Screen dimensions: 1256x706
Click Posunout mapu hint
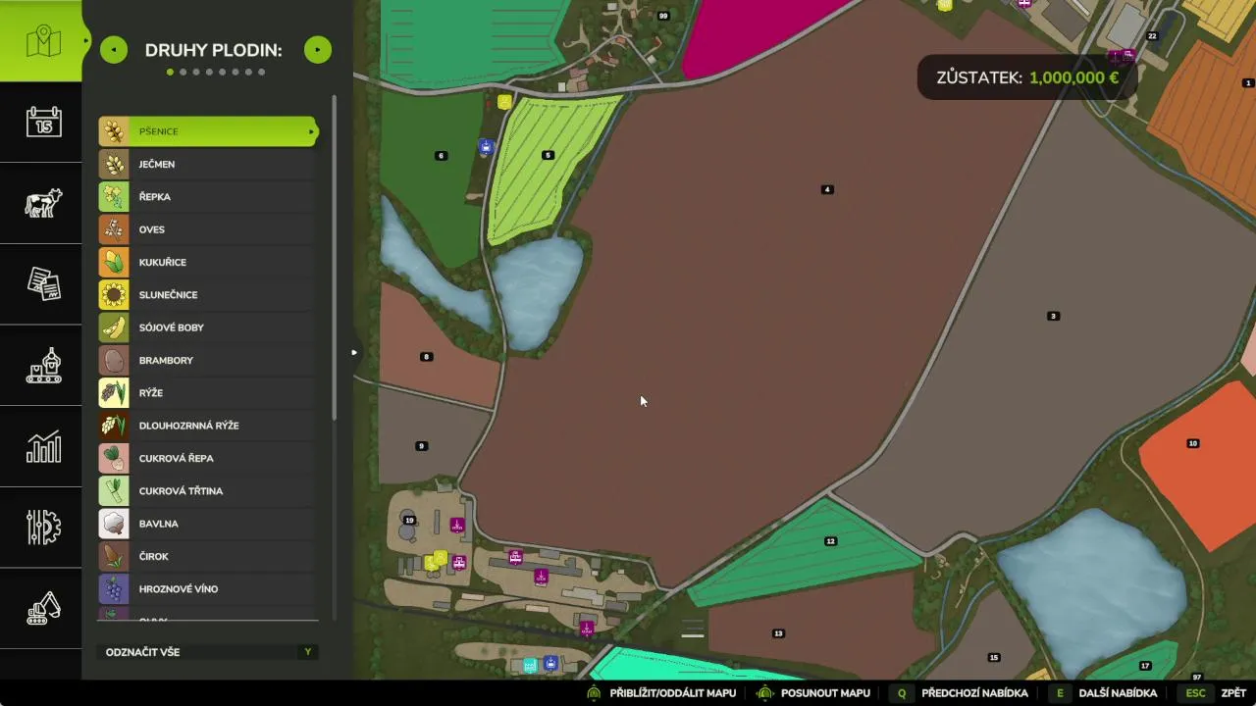813,693
